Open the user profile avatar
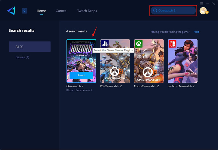This screenshot has width=218, height=150. pyautogui.click(x=203, y=11)
